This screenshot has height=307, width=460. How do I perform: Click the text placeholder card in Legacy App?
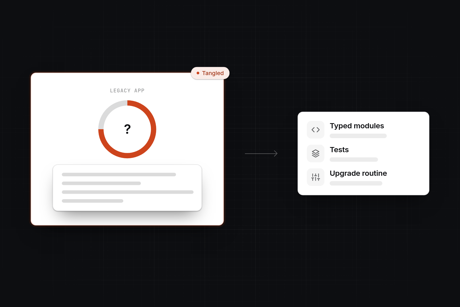coord(127,188)
